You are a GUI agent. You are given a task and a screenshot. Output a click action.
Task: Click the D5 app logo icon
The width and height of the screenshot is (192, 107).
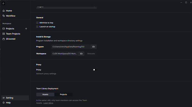(x=3, y=4)
